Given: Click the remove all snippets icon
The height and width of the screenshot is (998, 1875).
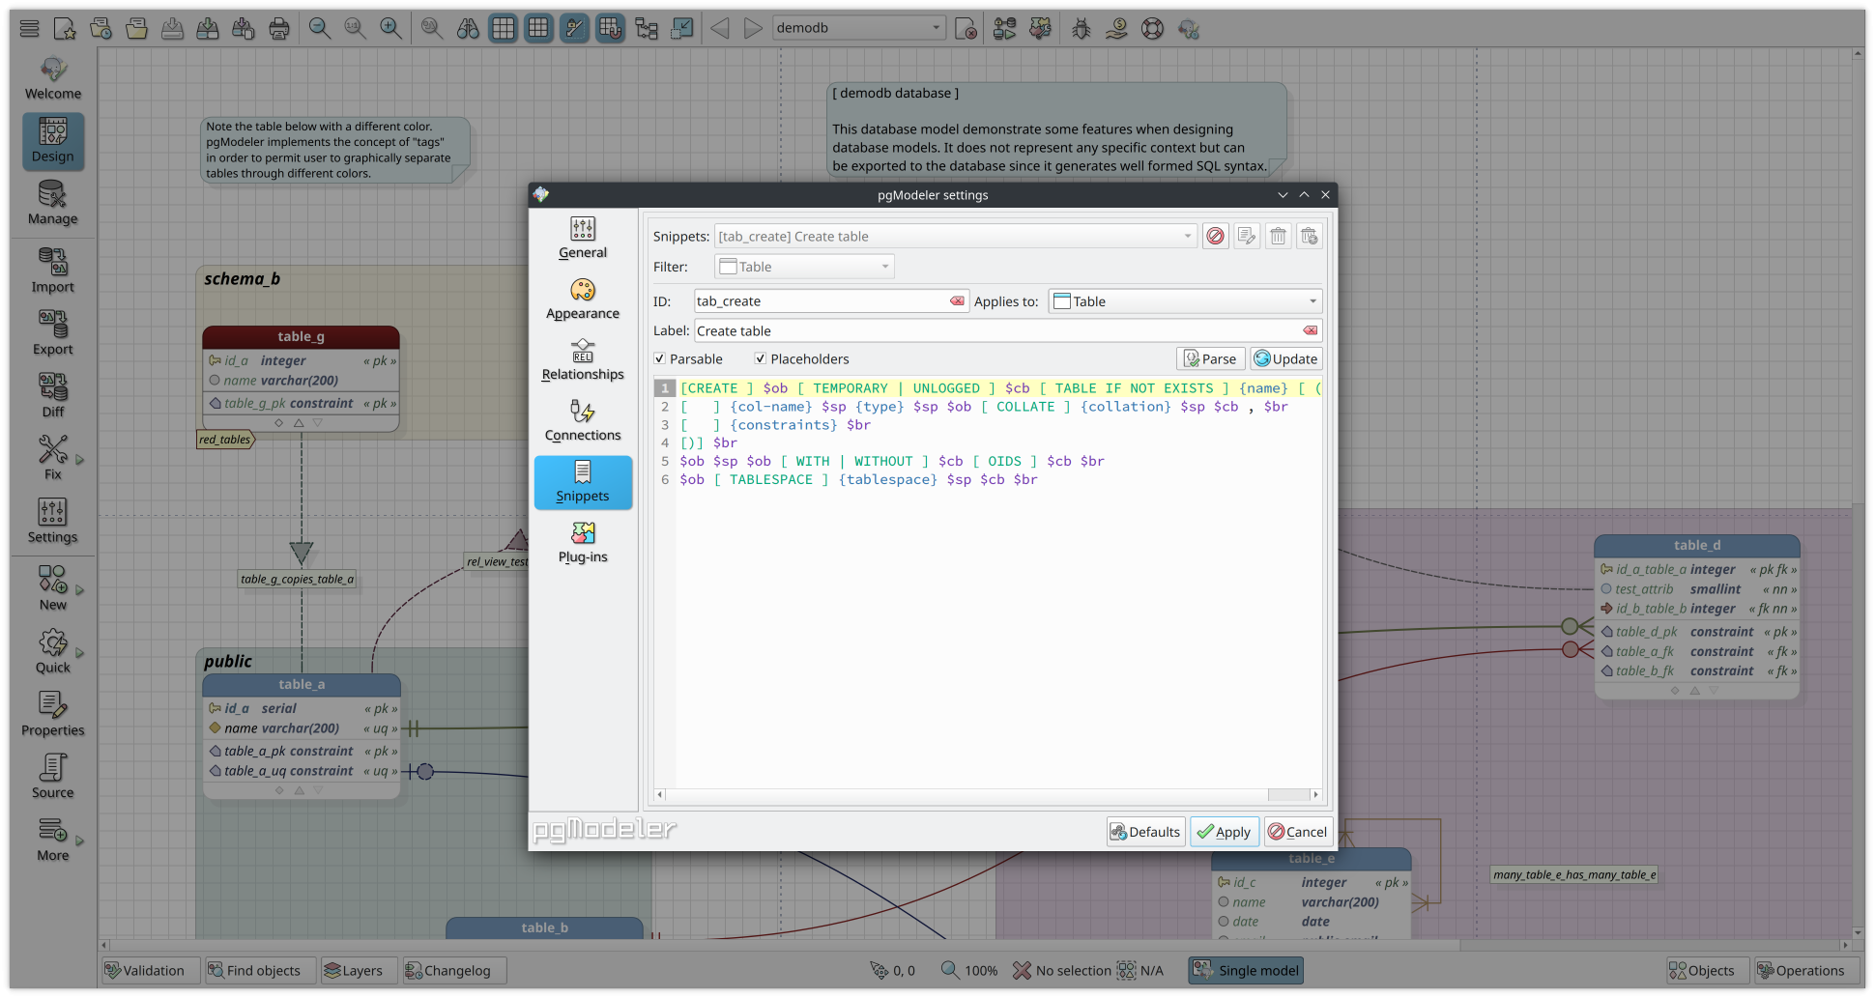Looking at the screenshot, I should point(1310,236).
